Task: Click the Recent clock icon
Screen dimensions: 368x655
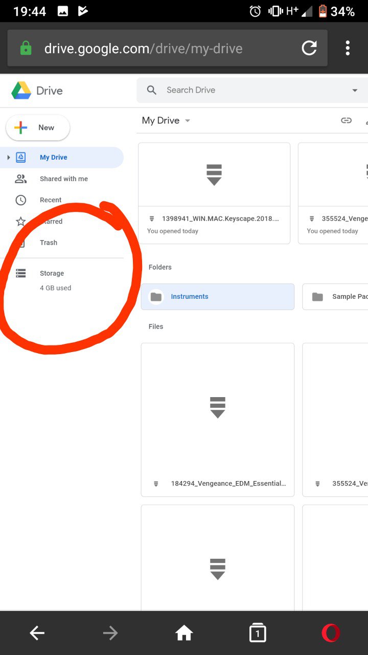Action: pos(20,200)
